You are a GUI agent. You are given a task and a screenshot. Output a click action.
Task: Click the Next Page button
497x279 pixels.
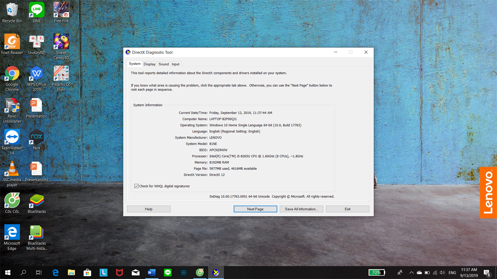[x=255, y=209]
